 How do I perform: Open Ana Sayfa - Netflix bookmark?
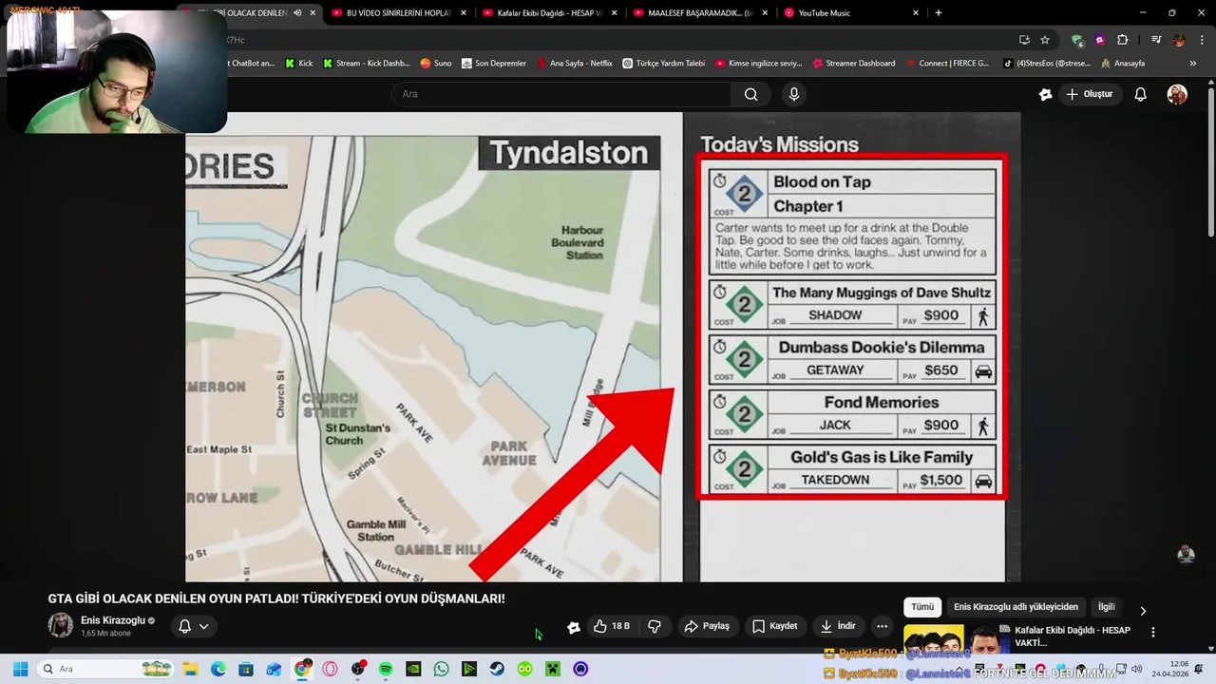coord(575,64)
